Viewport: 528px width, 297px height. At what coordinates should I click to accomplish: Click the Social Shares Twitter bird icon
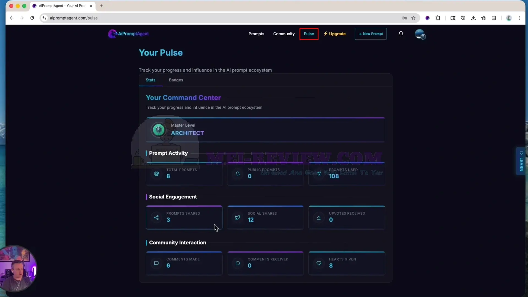(238, 217)
